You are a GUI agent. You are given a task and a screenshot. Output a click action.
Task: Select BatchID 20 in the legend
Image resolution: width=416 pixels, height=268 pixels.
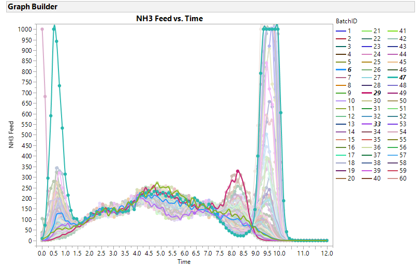(345, 178)
